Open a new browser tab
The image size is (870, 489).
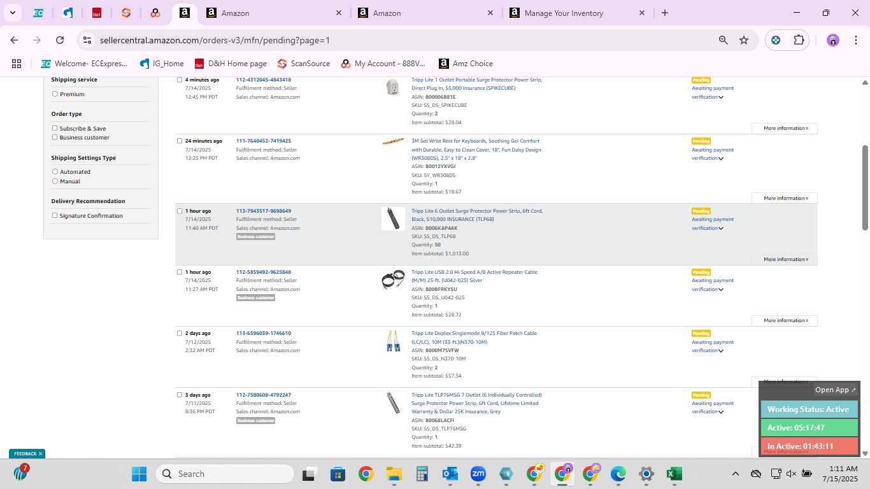pos(665,13)
